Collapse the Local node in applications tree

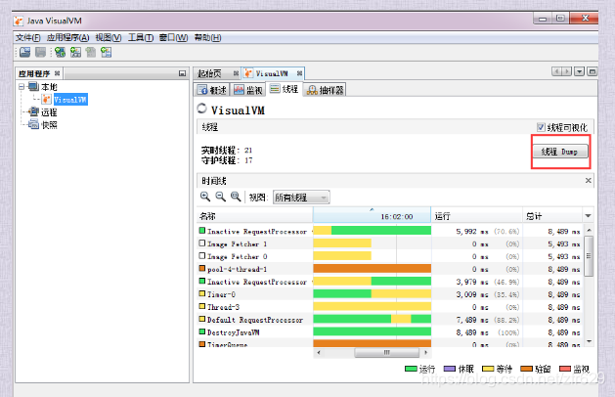(x=22, y=87)
